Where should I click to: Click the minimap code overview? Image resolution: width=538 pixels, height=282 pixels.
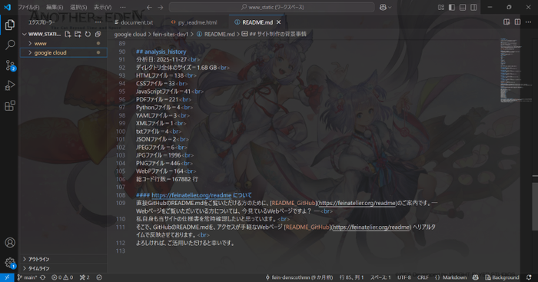click(x=515, y=71)
